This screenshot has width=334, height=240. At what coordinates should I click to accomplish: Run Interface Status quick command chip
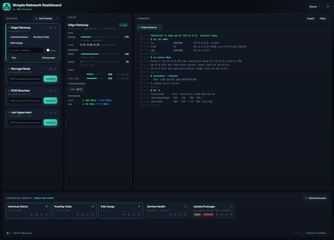pos(19,37)
